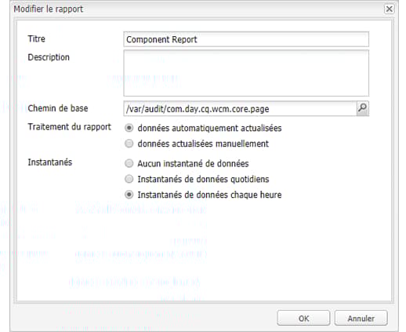406x332 pixels.
Task: Choose Instantanés de données quotidiens
Action: tap(129, 179)
